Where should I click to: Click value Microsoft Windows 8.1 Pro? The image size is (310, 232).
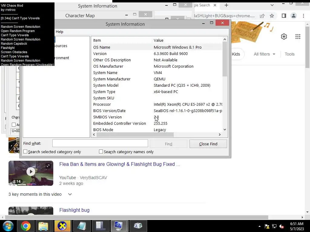pyautogui.click(x=177, y=47)
